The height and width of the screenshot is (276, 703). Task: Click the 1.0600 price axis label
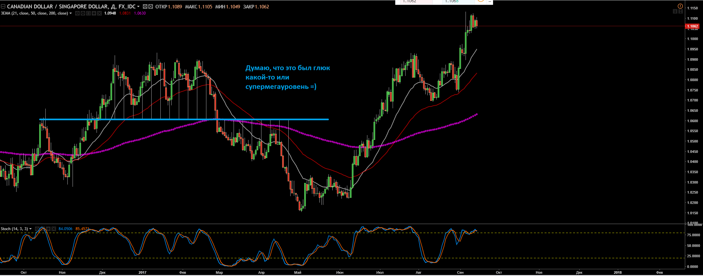click(693, 121)
